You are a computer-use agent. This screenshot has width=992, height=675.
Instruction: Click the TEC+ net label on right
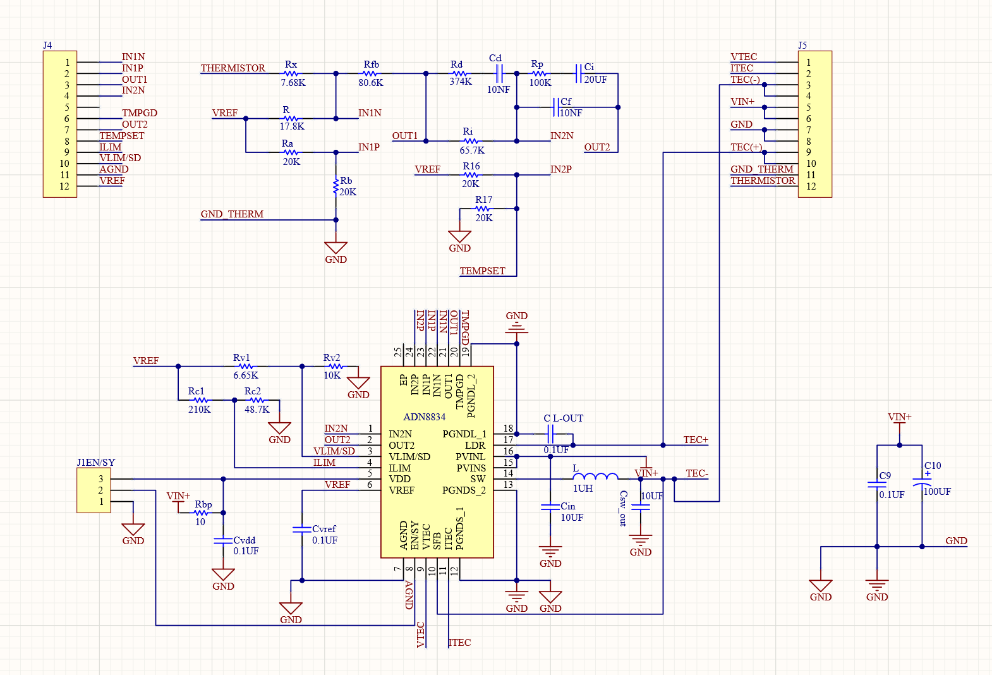pyautogui.click(x=696, y=440)
